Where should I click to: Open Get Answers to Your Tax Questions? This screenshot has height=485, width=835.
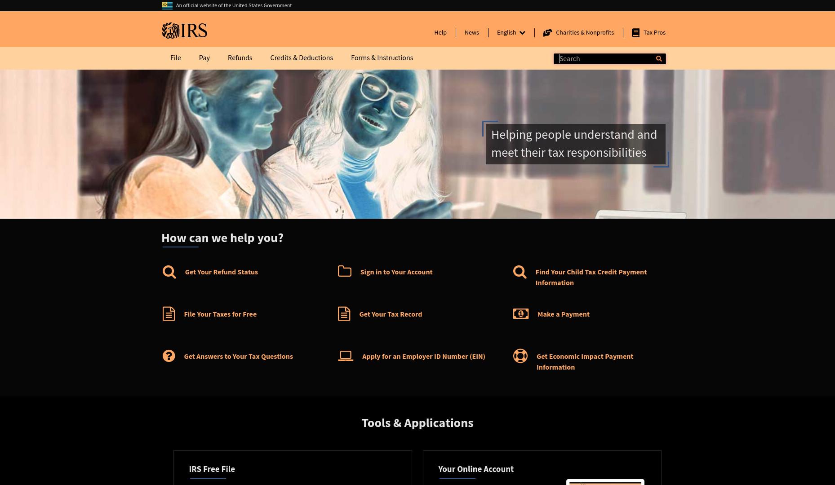[238, 356]
